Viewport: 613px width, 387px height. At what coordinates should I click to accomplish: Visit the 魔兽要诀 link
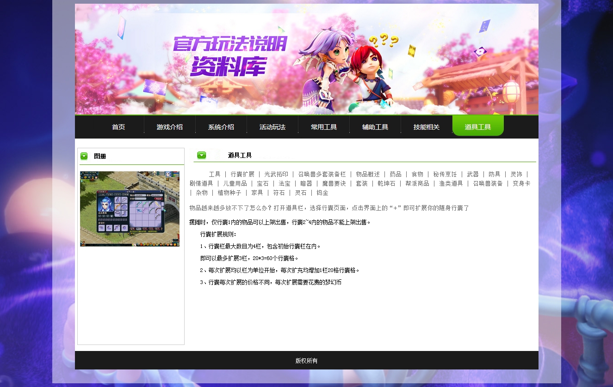[x=334, y=183]
